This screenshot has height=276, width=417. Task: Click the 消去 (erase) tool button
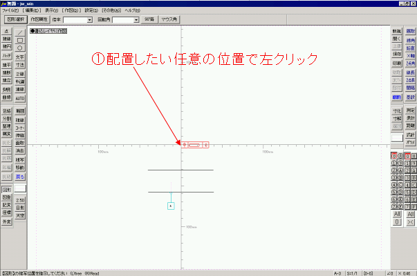point(20,150)
